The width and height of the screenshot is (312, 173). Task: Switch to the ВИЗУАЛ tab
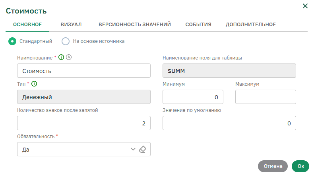click(71, 25)
